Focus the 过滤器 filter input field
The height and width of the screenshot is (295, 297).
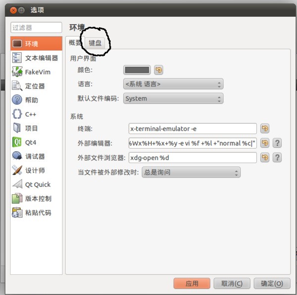pyautogui.click(x=36, y=28)
